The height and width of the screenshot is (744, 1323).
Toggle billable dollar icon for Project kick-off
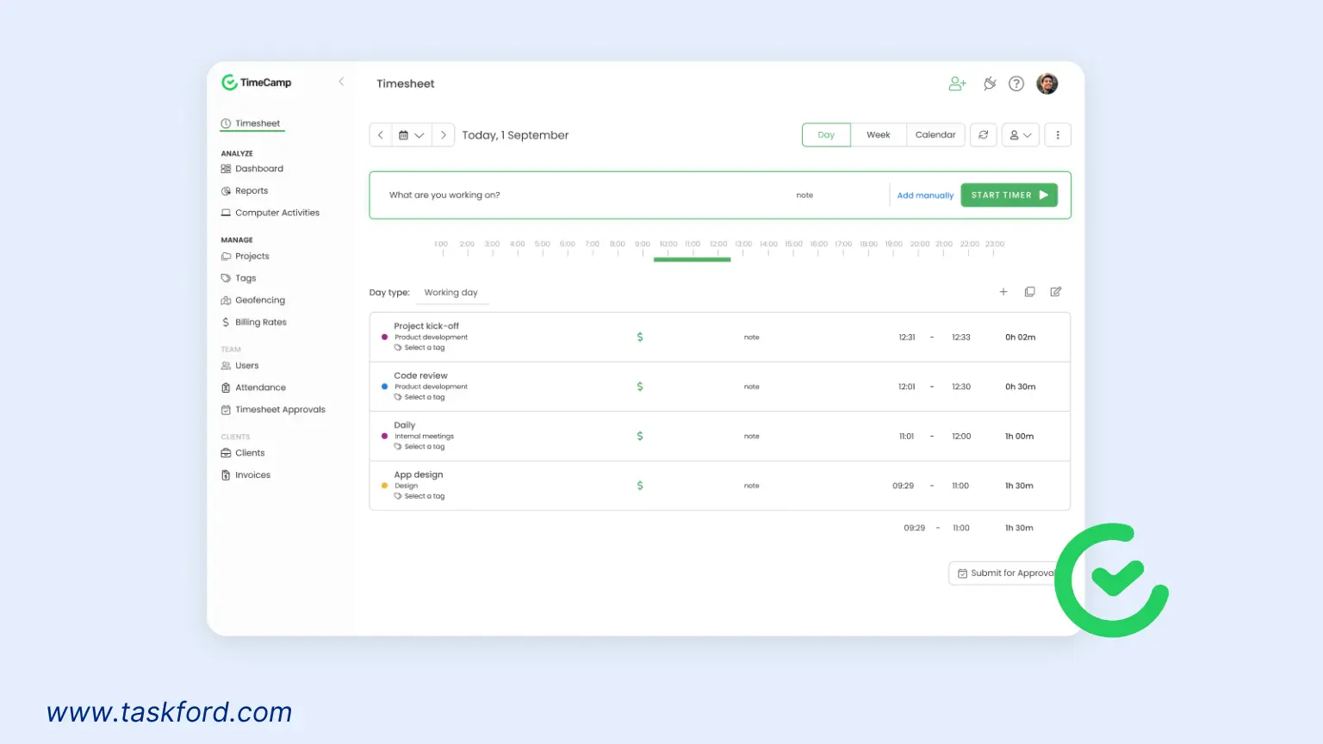(x=640, y=338)
